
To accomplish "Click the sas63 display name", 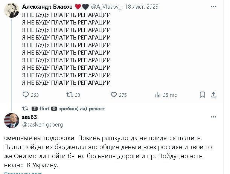I will pyautogui.click(x=28, y=117).
